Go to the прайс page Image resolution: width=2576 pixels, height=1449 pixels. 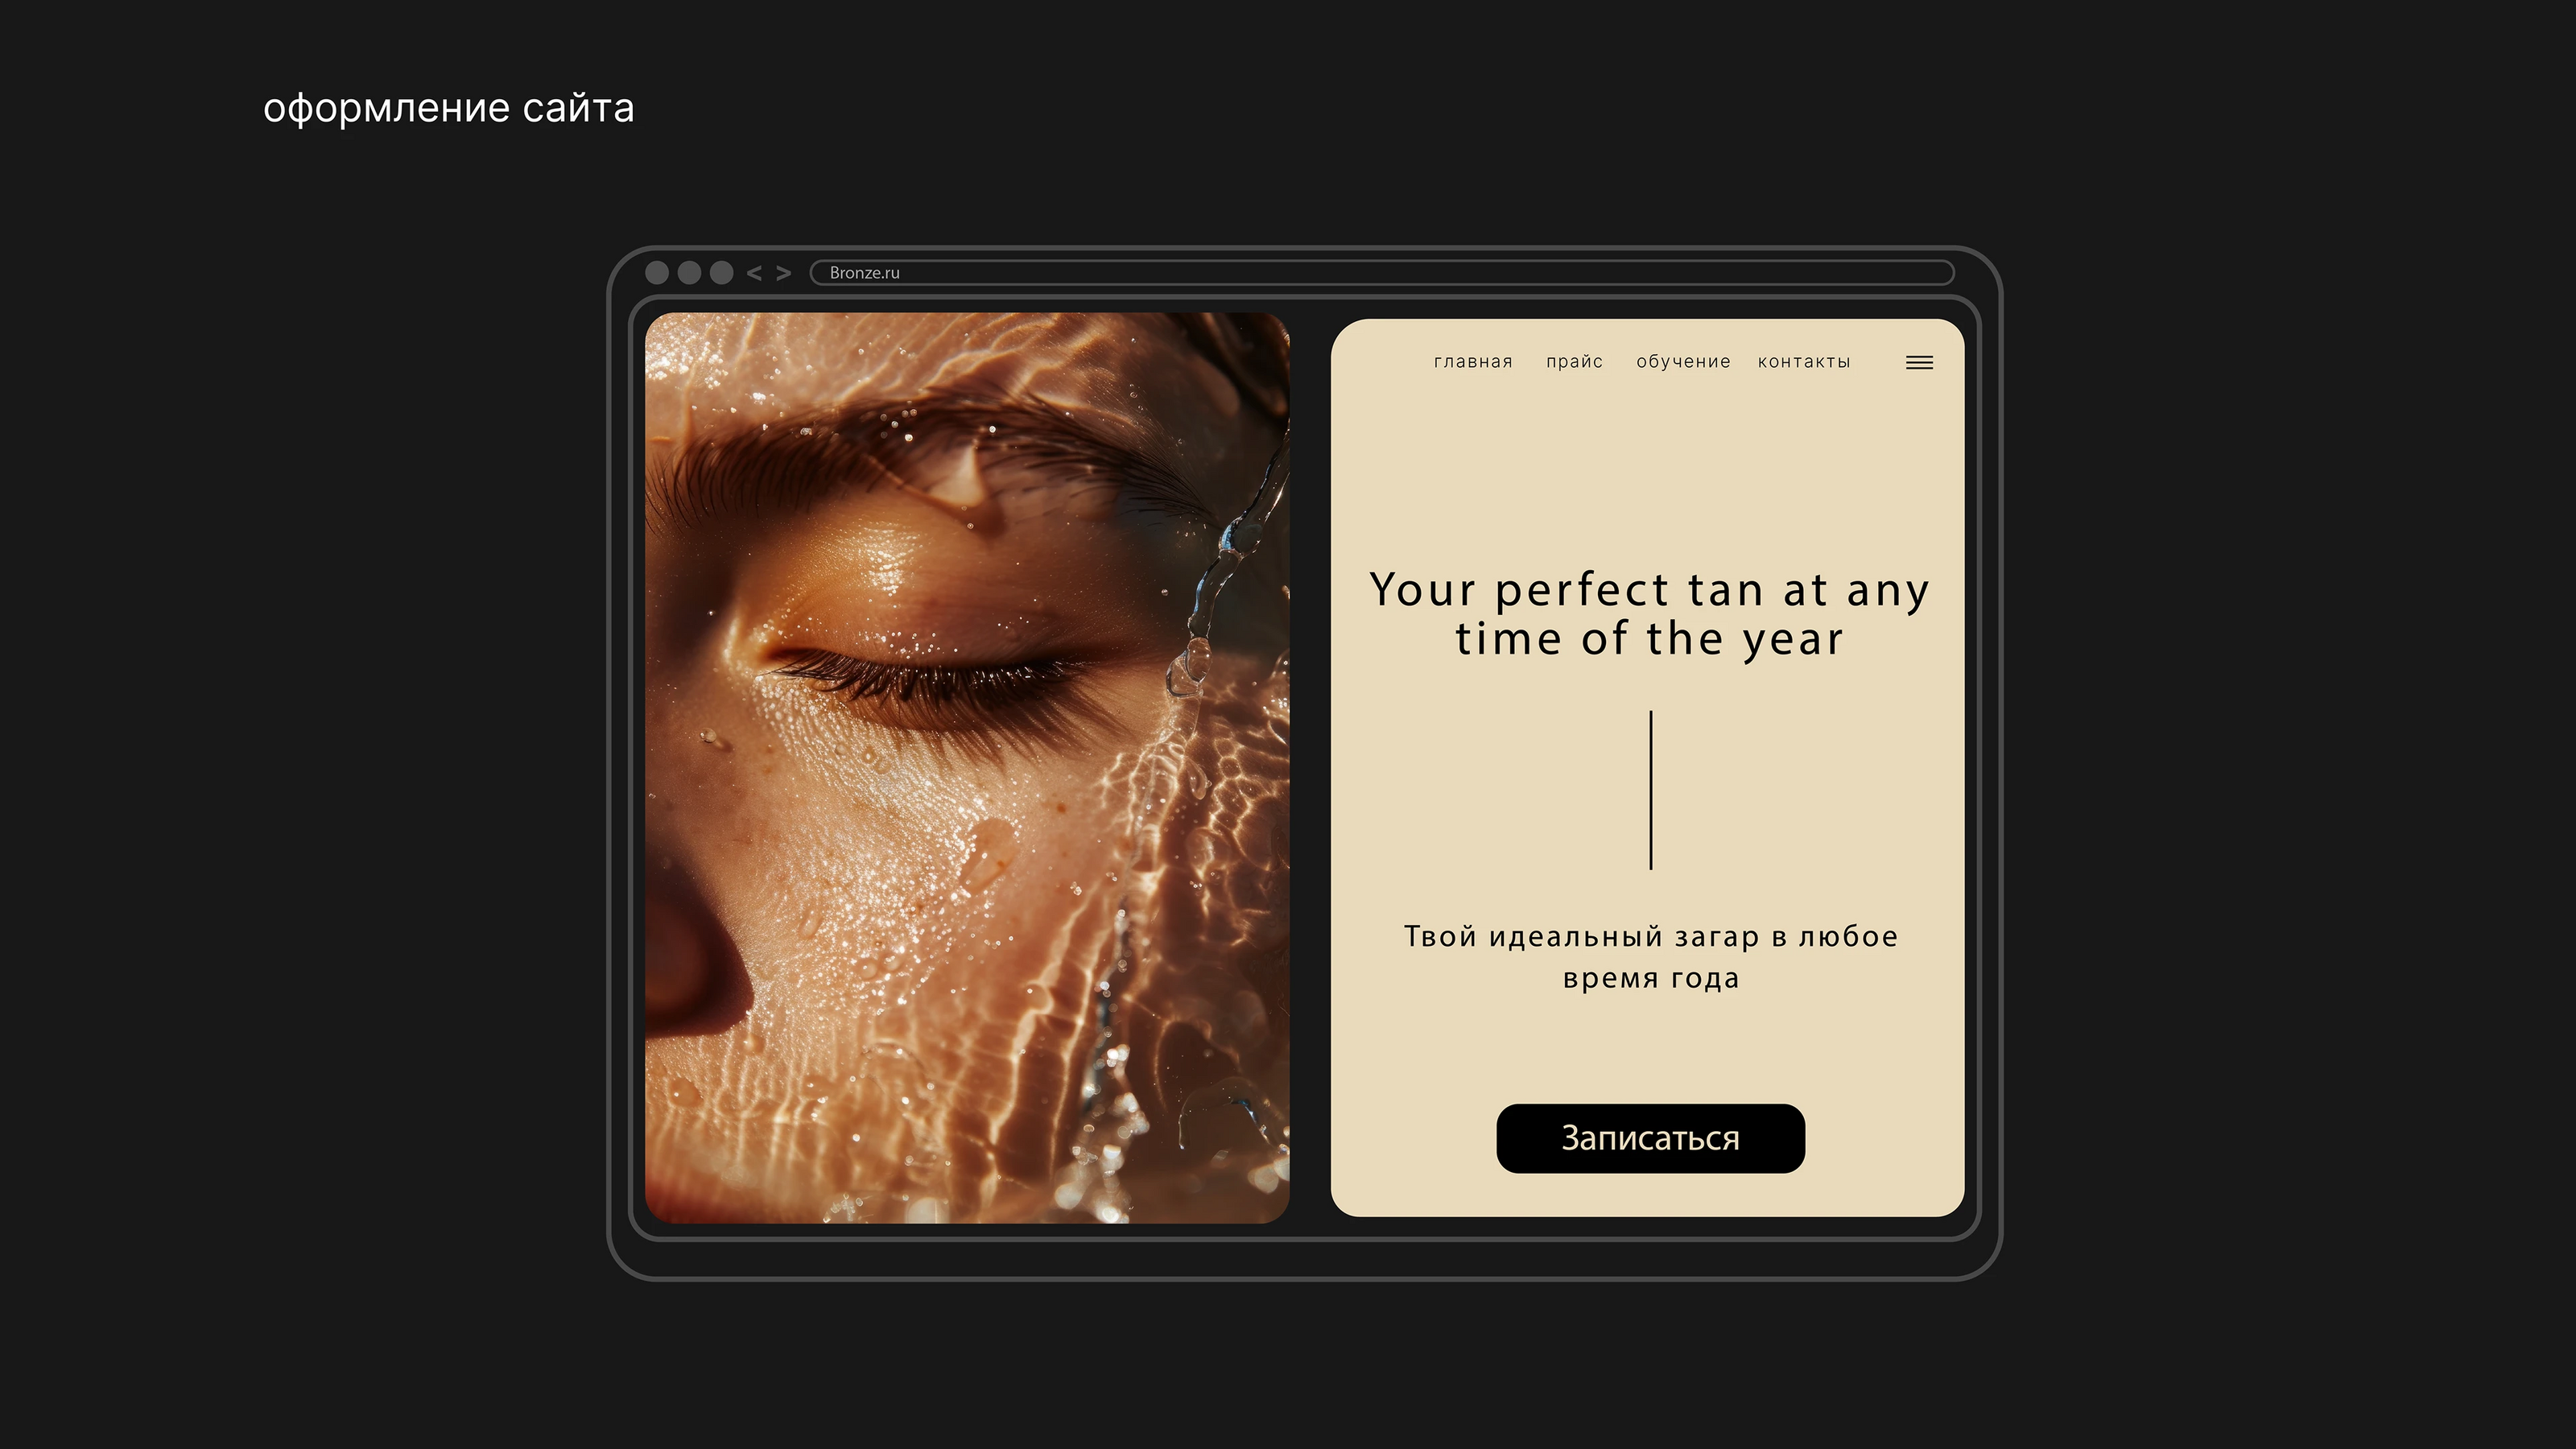[1574, 362]
